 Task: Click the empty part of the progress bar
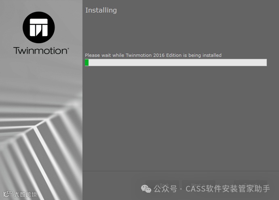(178, 62)
